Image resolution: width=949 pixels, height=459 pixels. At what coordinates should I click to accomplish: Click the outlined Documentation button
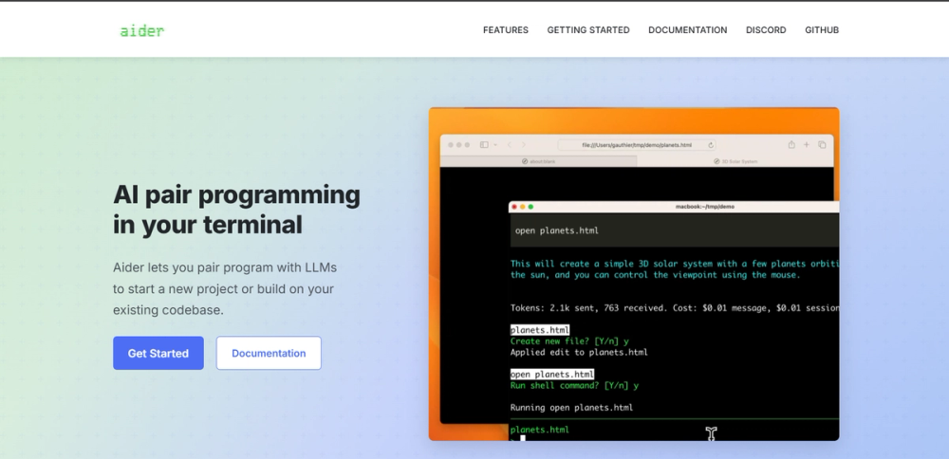[x=269, y=353]
